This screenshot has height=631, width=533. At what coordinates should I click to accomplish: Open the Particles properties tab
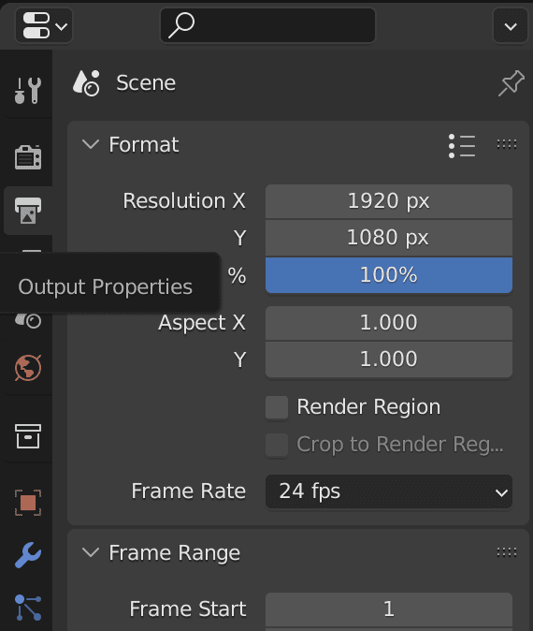[x=28, y=608]
